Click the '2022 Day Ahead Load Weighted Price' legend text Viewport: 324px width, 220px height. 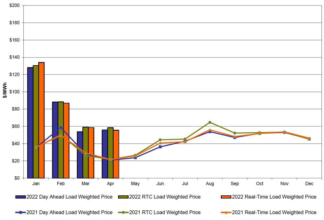click(x=69, y=197)
